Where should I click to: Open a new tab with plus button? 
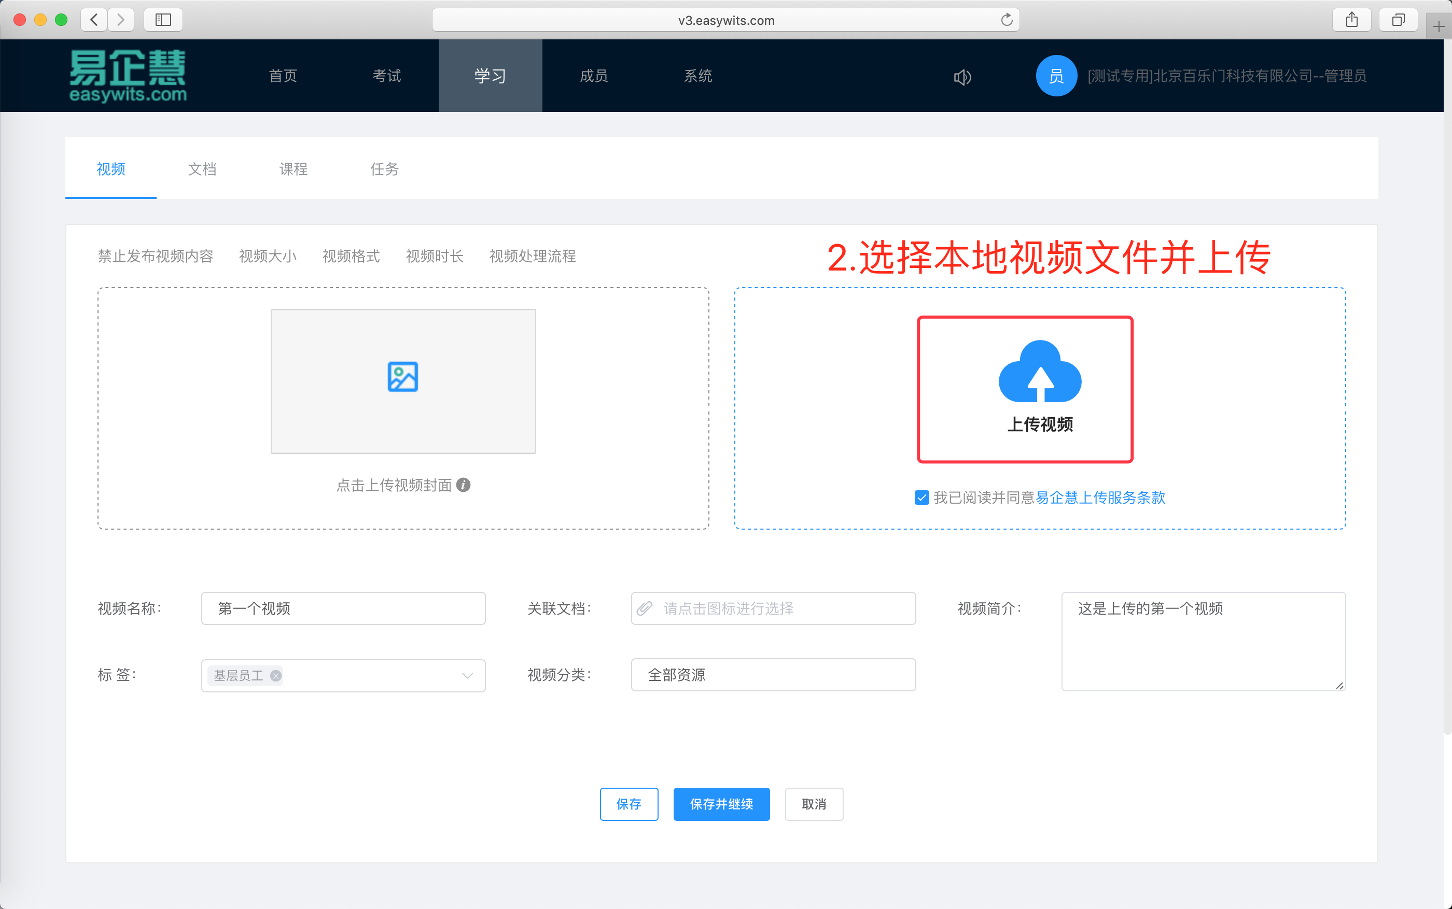(1439, 26)
